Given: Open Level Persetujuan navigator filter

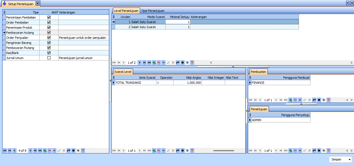Looking at the screenshot, I should click(192, 63).
